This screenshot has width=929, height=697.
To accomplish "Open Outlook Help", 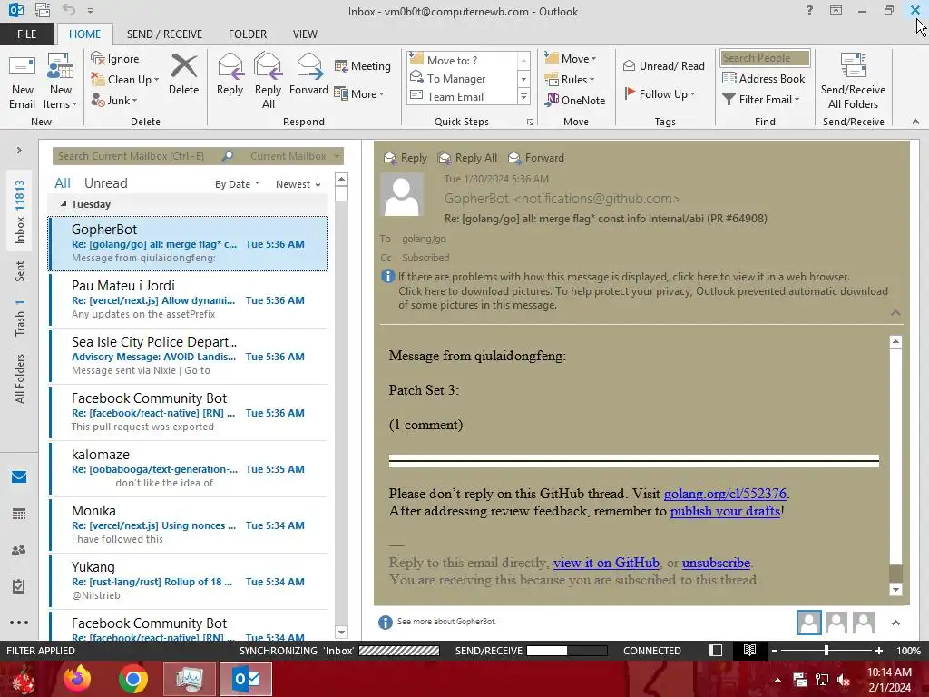I will (809, 10).
